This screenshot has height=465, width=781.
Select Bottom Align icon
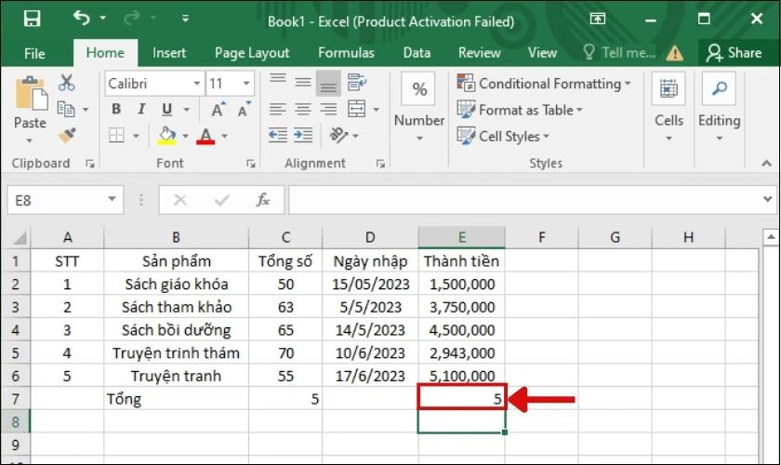point(328,83)
